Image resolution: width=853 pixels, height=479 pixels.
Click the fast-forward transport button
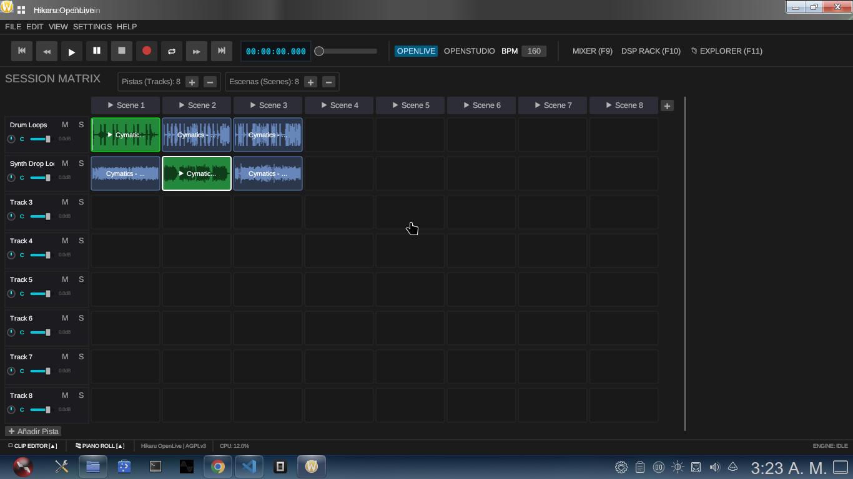tap(197, 51)
